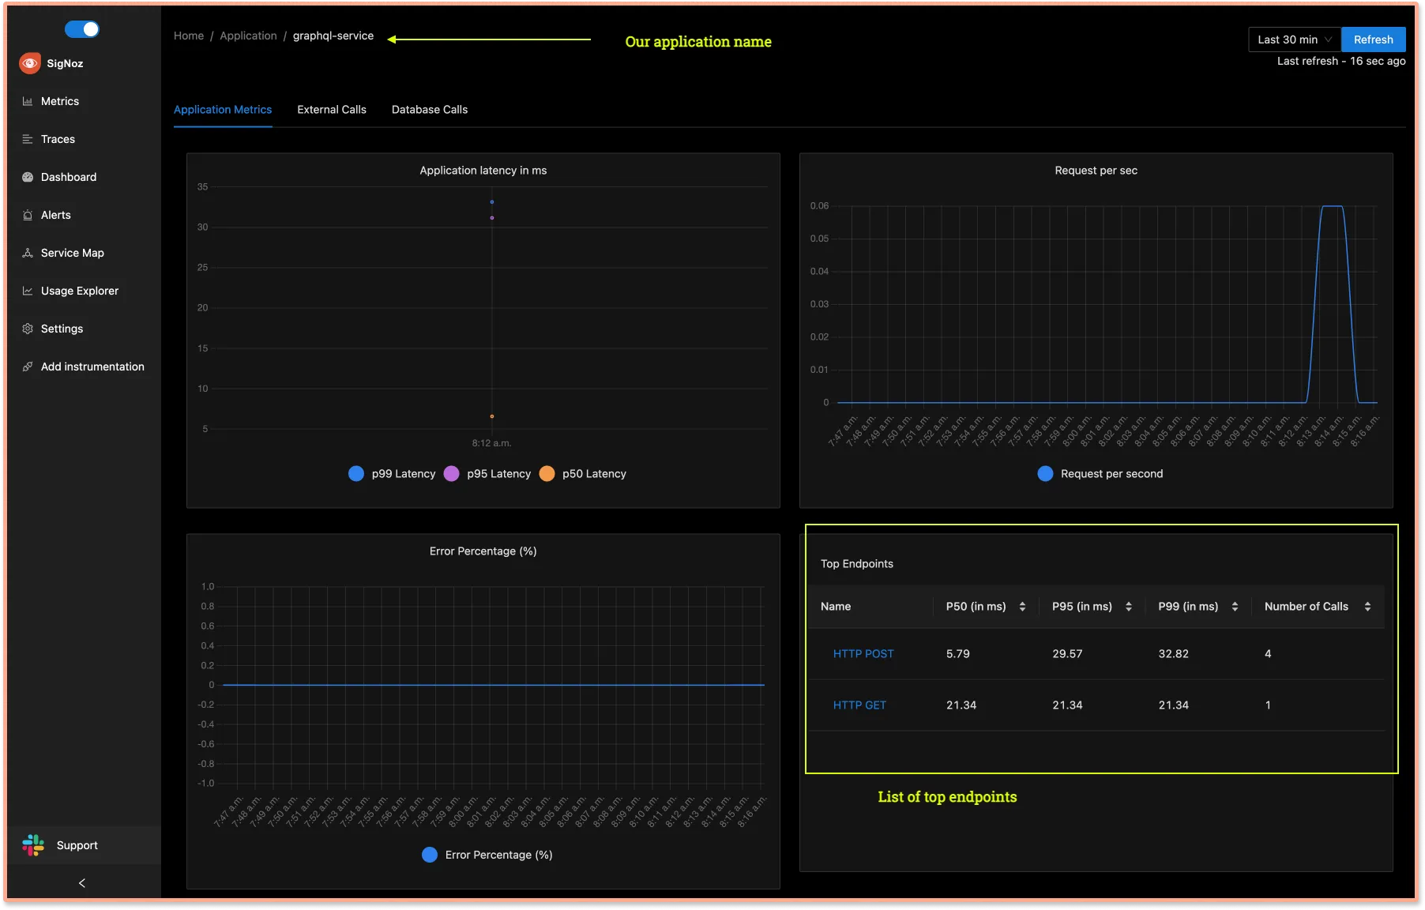The image size is (1425, 910).
Task: Switch to the External Calls tab
Action: [x=332, y=110]
